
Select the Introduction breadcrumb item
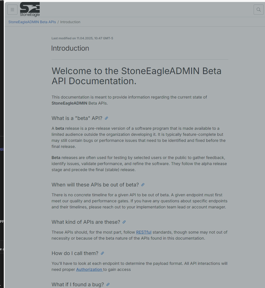pyautogui.click(x=70, y=22)
